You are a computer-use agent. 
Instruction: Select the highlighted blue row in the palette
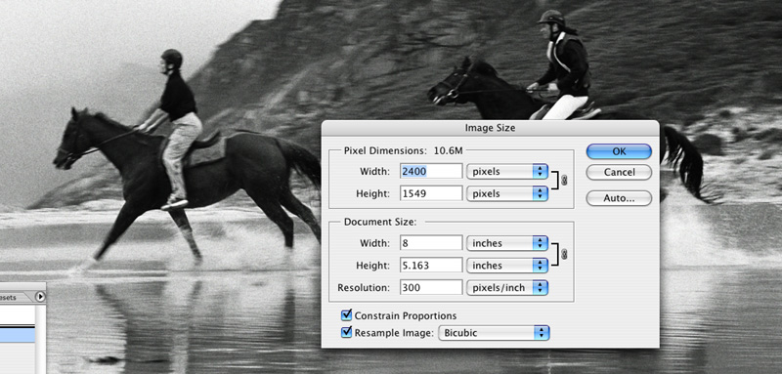[18, 335]
